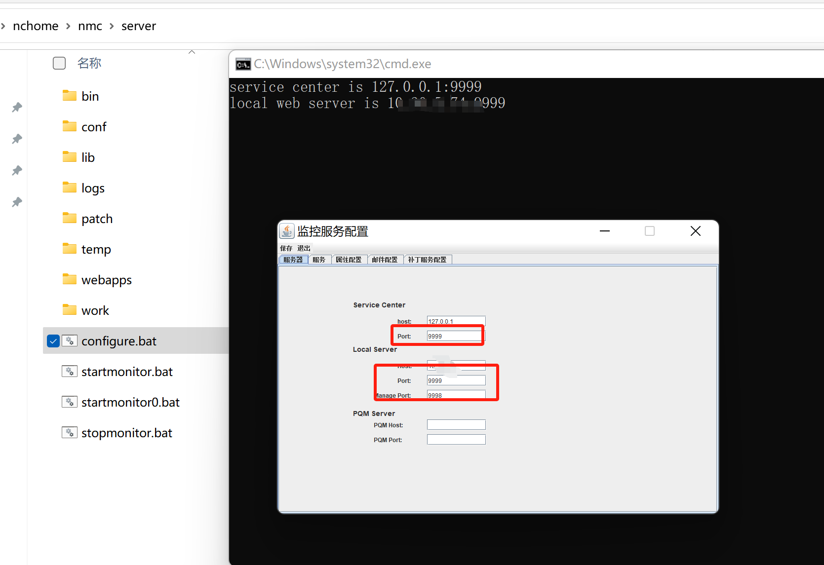Switch to the 服务器 tab
The width and height of the screenshot is (824, 565).
293,260
